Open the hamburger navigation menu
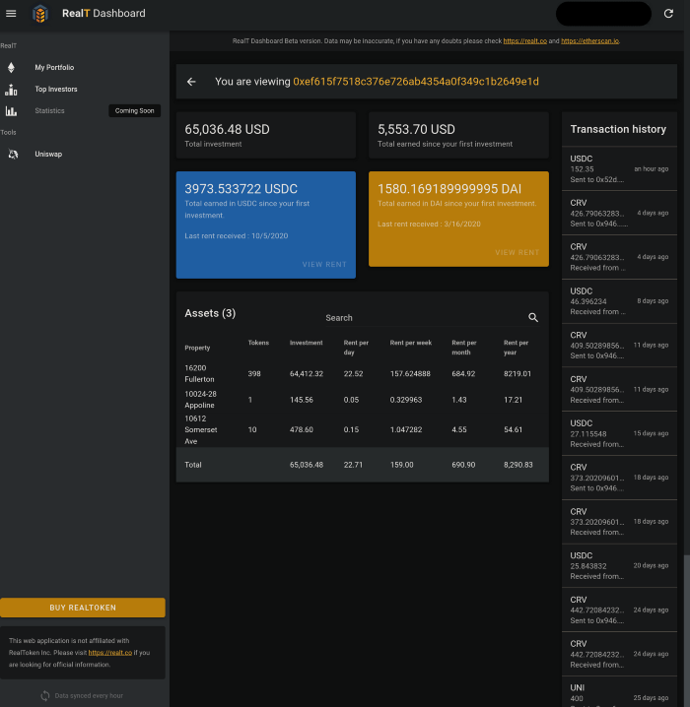The height and width of the screenshot is (707, 690). 12,14
